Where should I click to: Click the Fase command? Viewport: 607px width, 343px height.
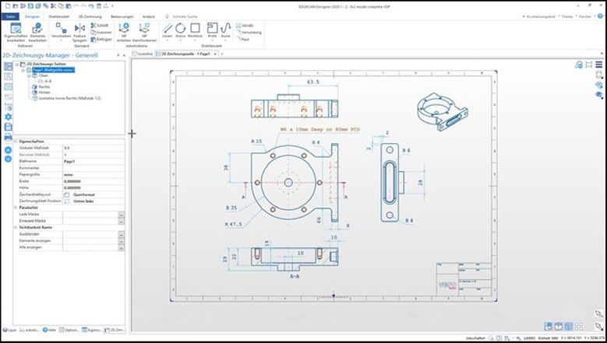(x=243, y=40)
